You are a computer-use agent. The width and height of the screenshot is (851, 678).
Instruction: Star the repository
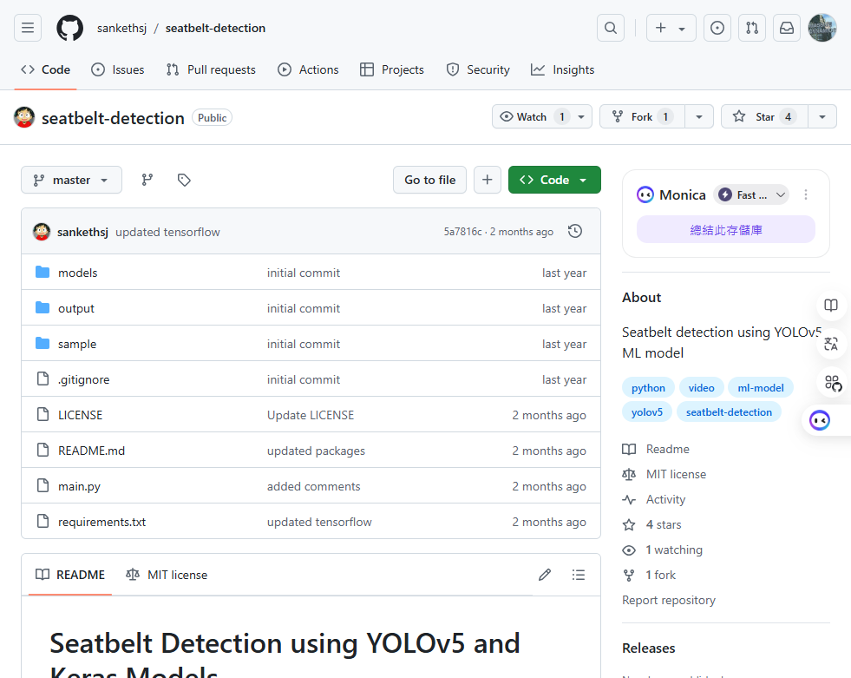point(764,117)
